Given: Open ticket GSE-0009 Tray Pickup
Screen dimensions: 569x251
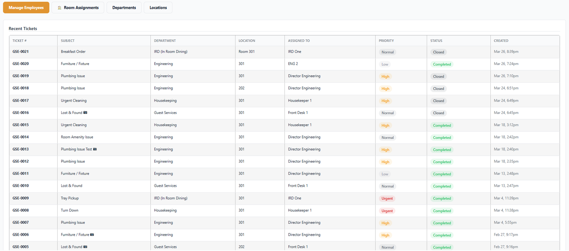Looking at the screenshot, I should click(21, 198).
